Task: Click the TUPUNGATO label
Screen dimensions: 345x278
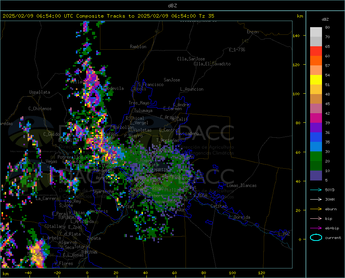Action: [x=69, y=218]
